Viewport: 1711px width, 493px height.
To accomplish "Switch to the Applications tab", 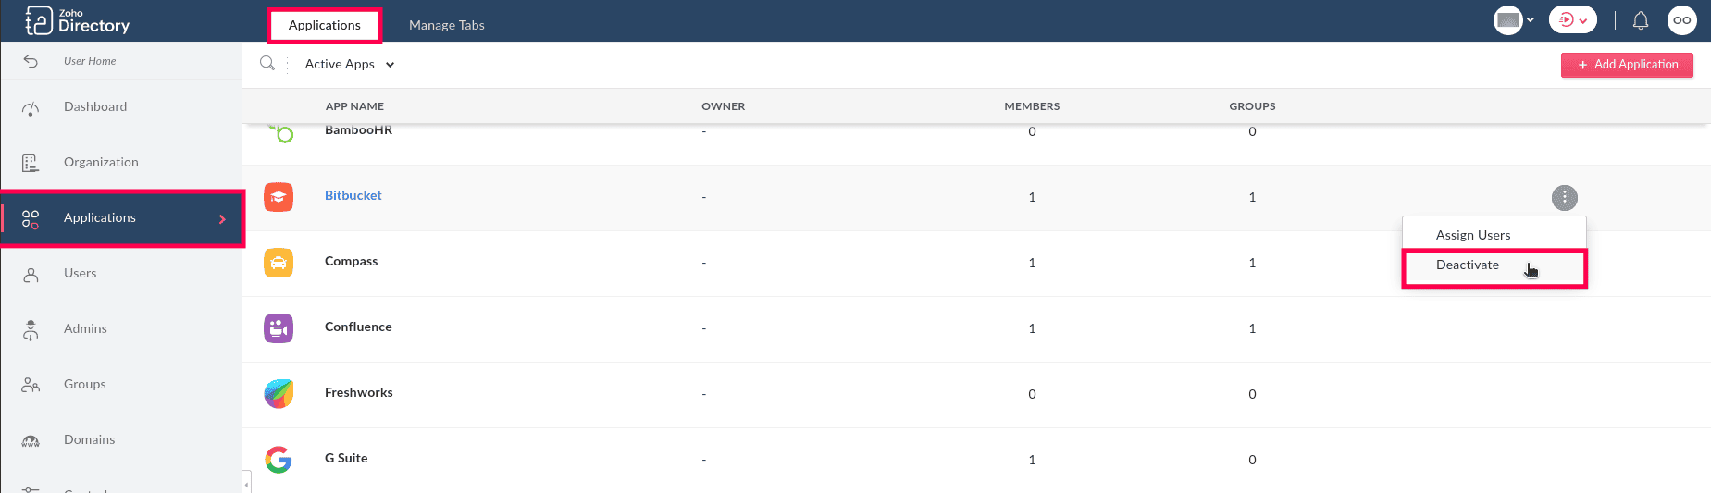I will tap(325, 25).
